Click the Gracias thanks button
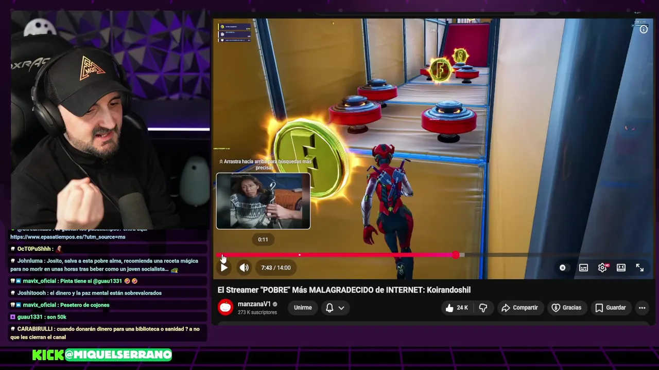Image resolution: width=659 pixels, height=370 pixels. pos(566,308)
